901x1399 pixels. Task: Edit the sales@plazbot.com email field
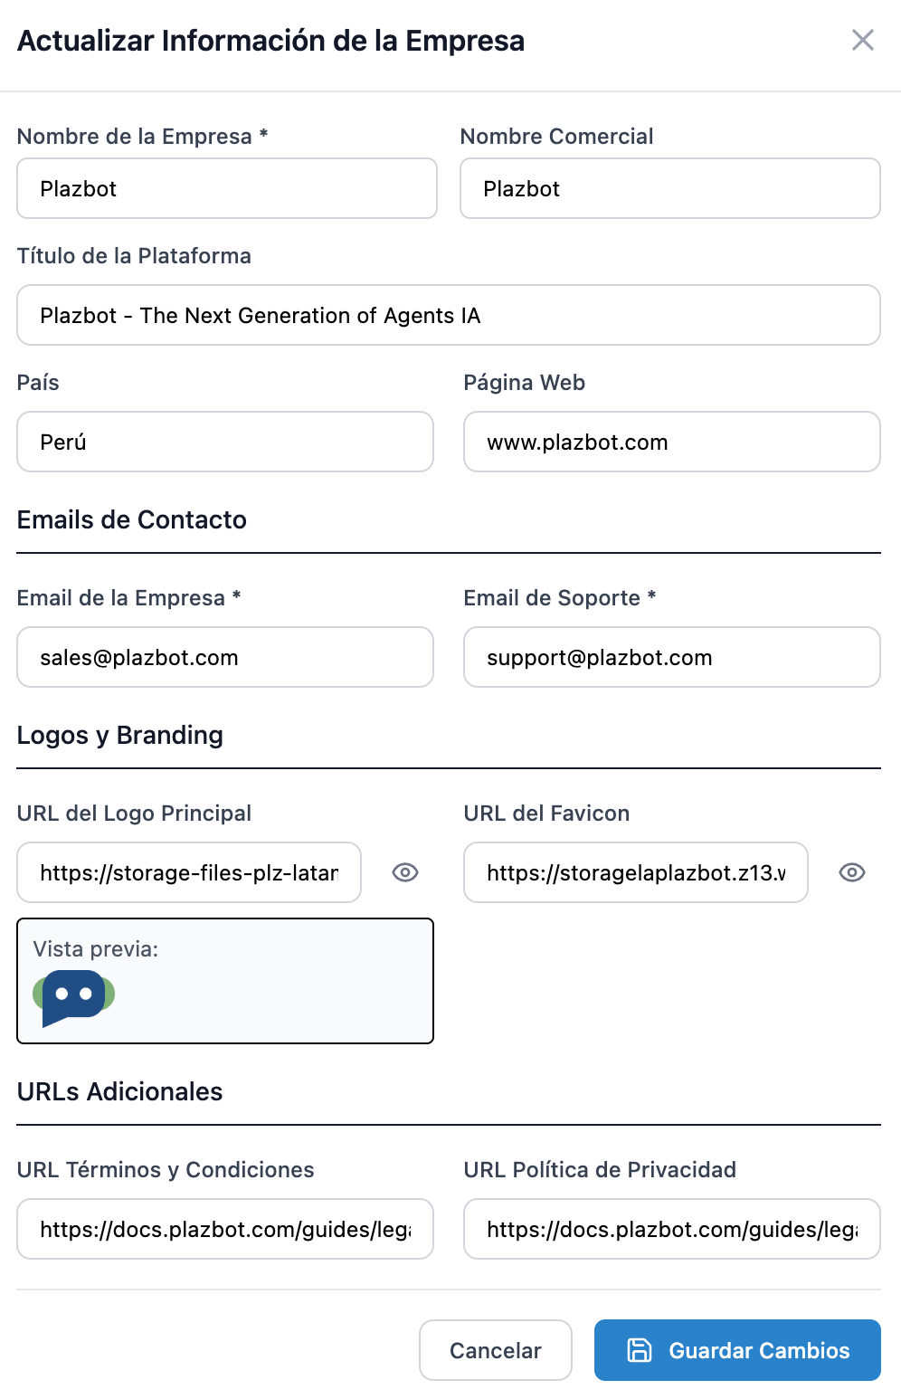225,657
